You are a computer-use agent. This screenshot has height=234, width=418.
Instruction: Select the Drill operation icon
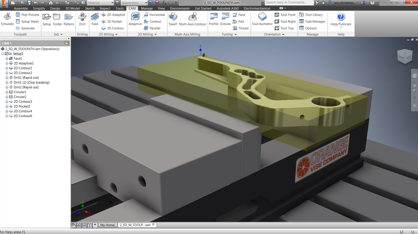click(x=82, y=19)
